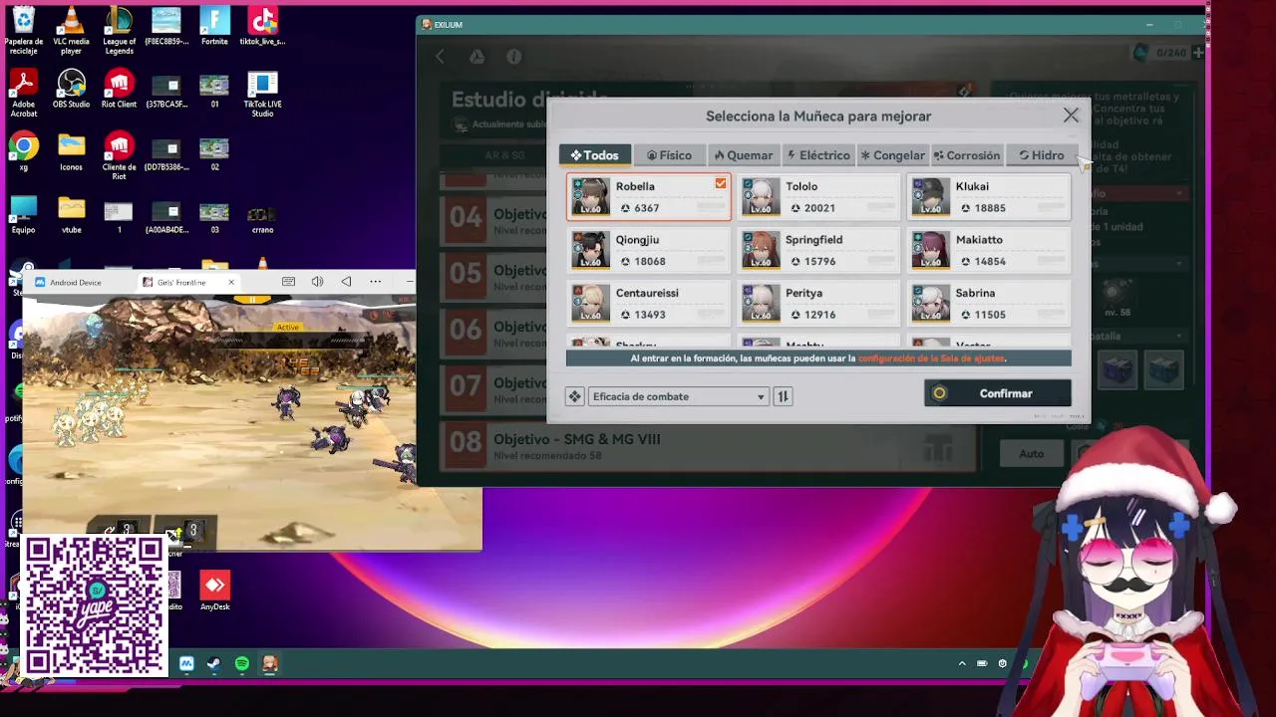Open the desktop file named 1
Screen dimensions: 1276x717
(x=119, y=215)
